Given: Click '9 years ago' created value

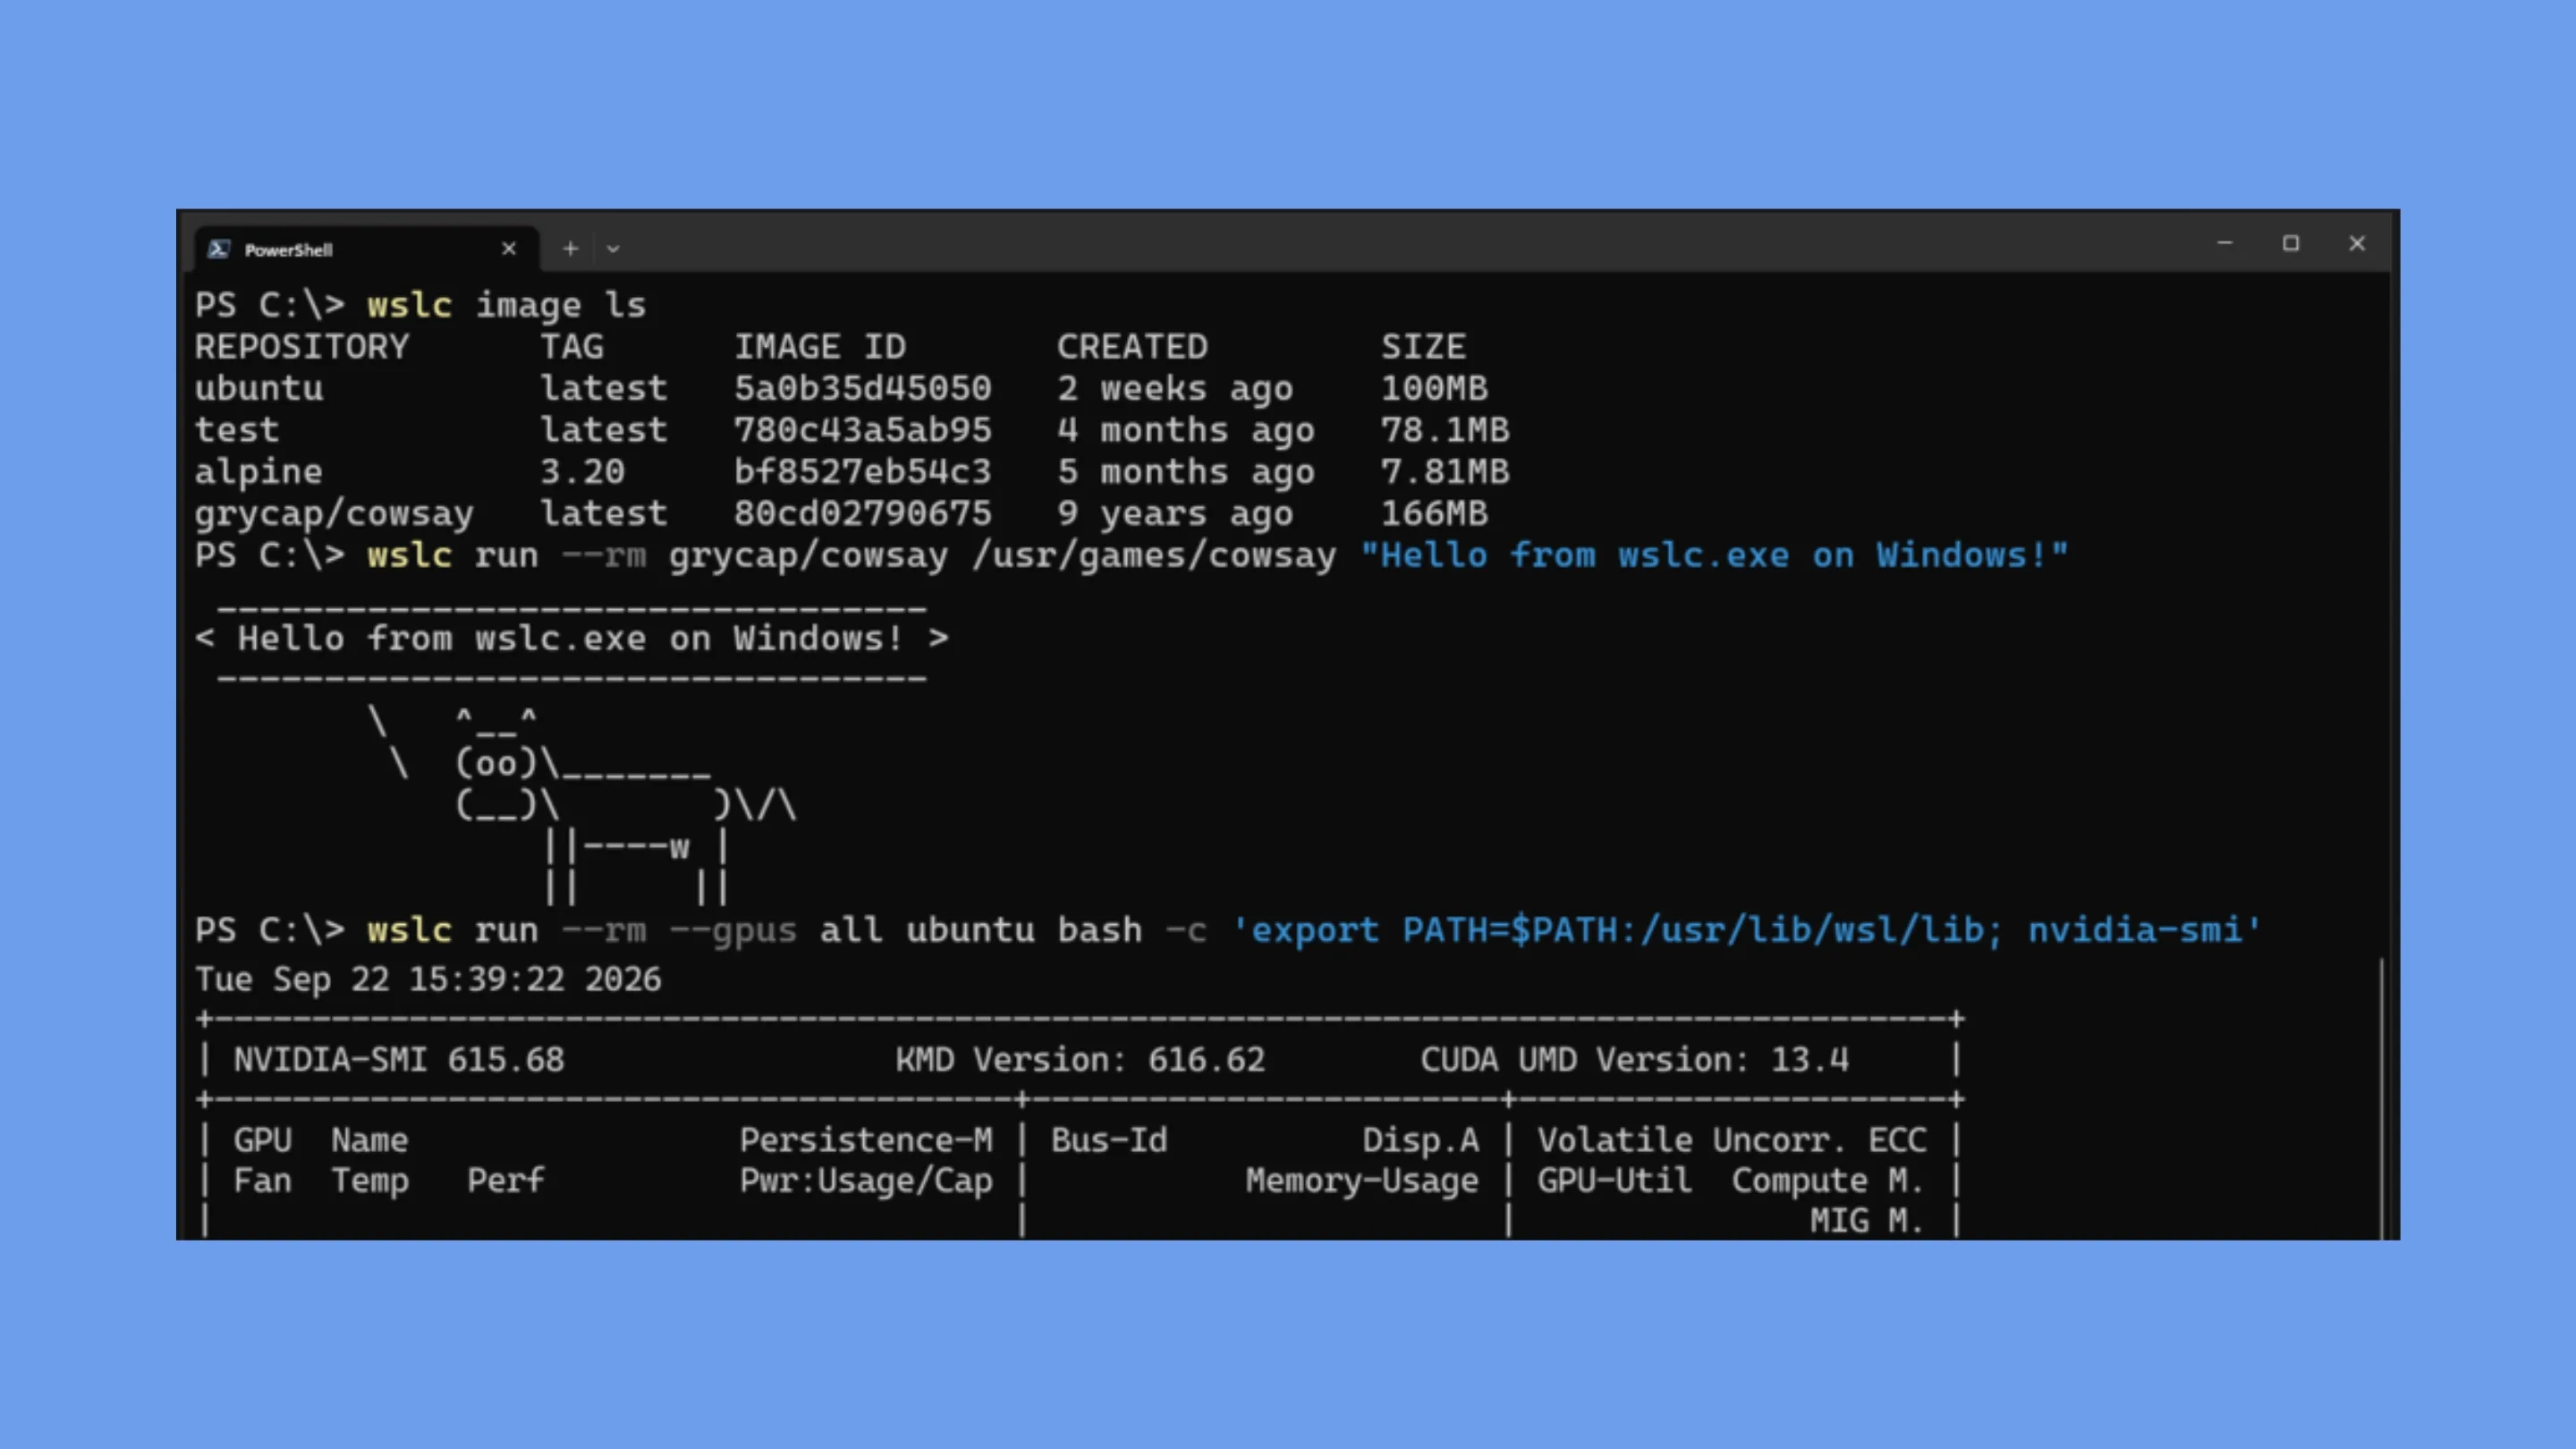Looking at the screenshot, I should click(1175, 514).
